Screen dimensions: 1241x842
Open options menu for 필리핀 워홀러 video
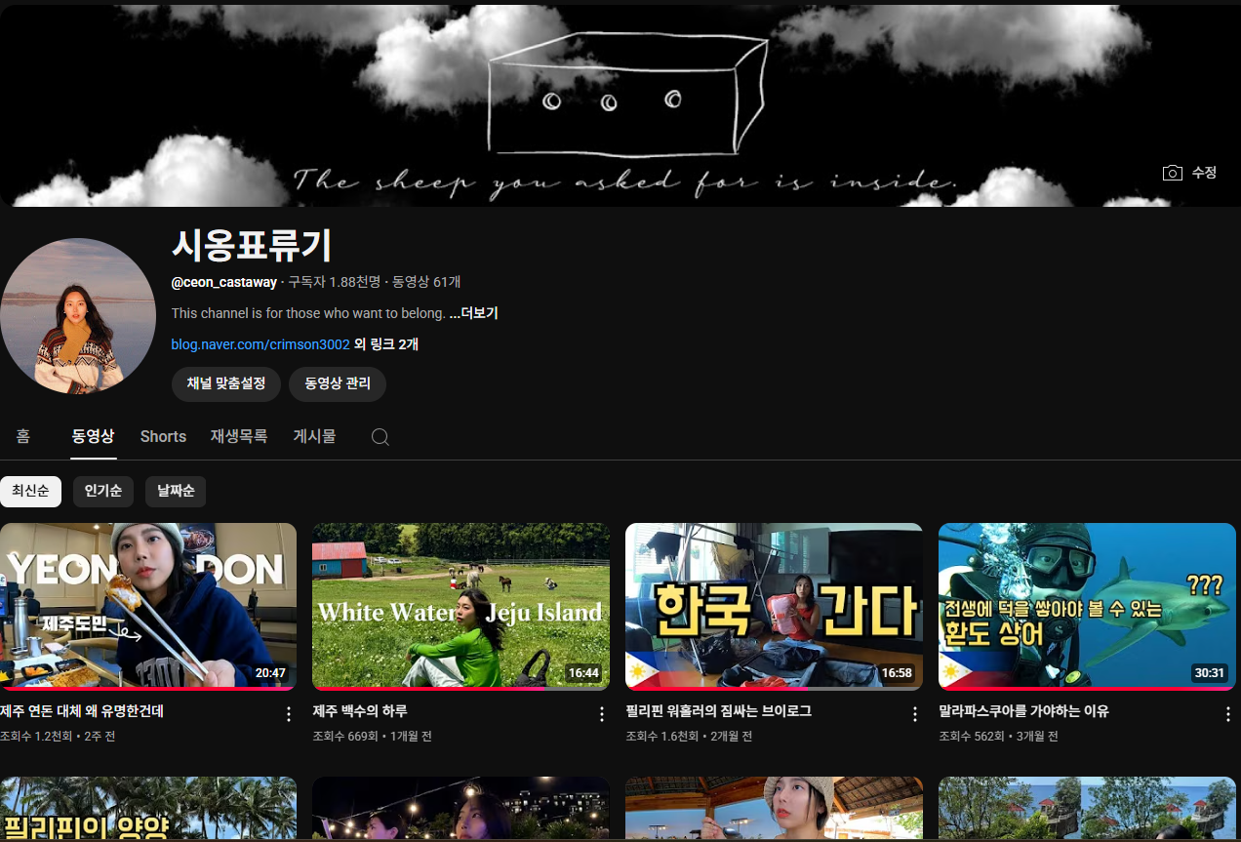point(914,714)
